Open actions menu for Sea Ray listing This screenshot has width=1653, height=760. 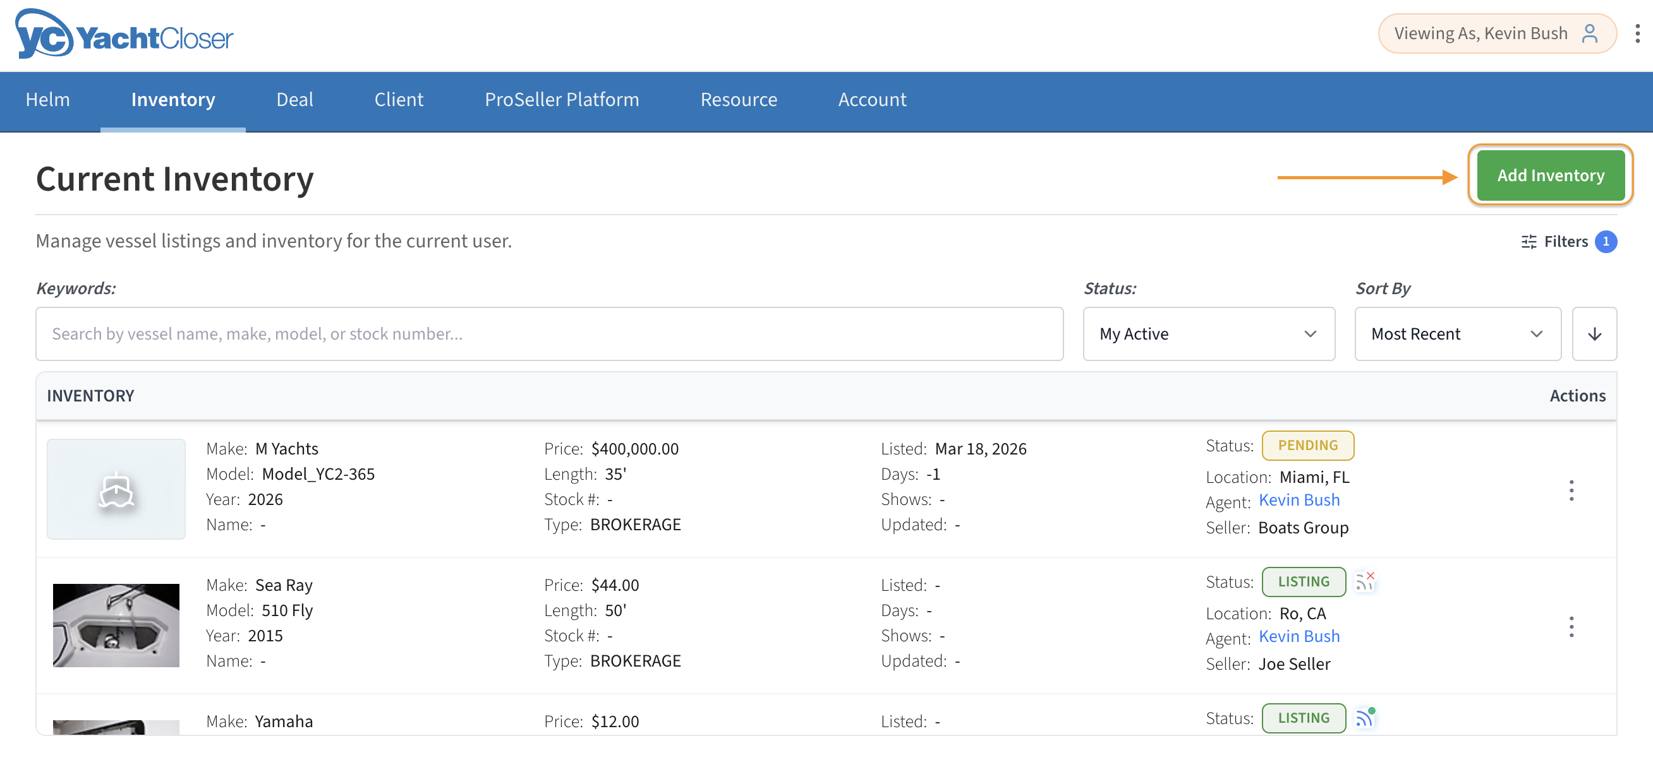coord(1571,626)
